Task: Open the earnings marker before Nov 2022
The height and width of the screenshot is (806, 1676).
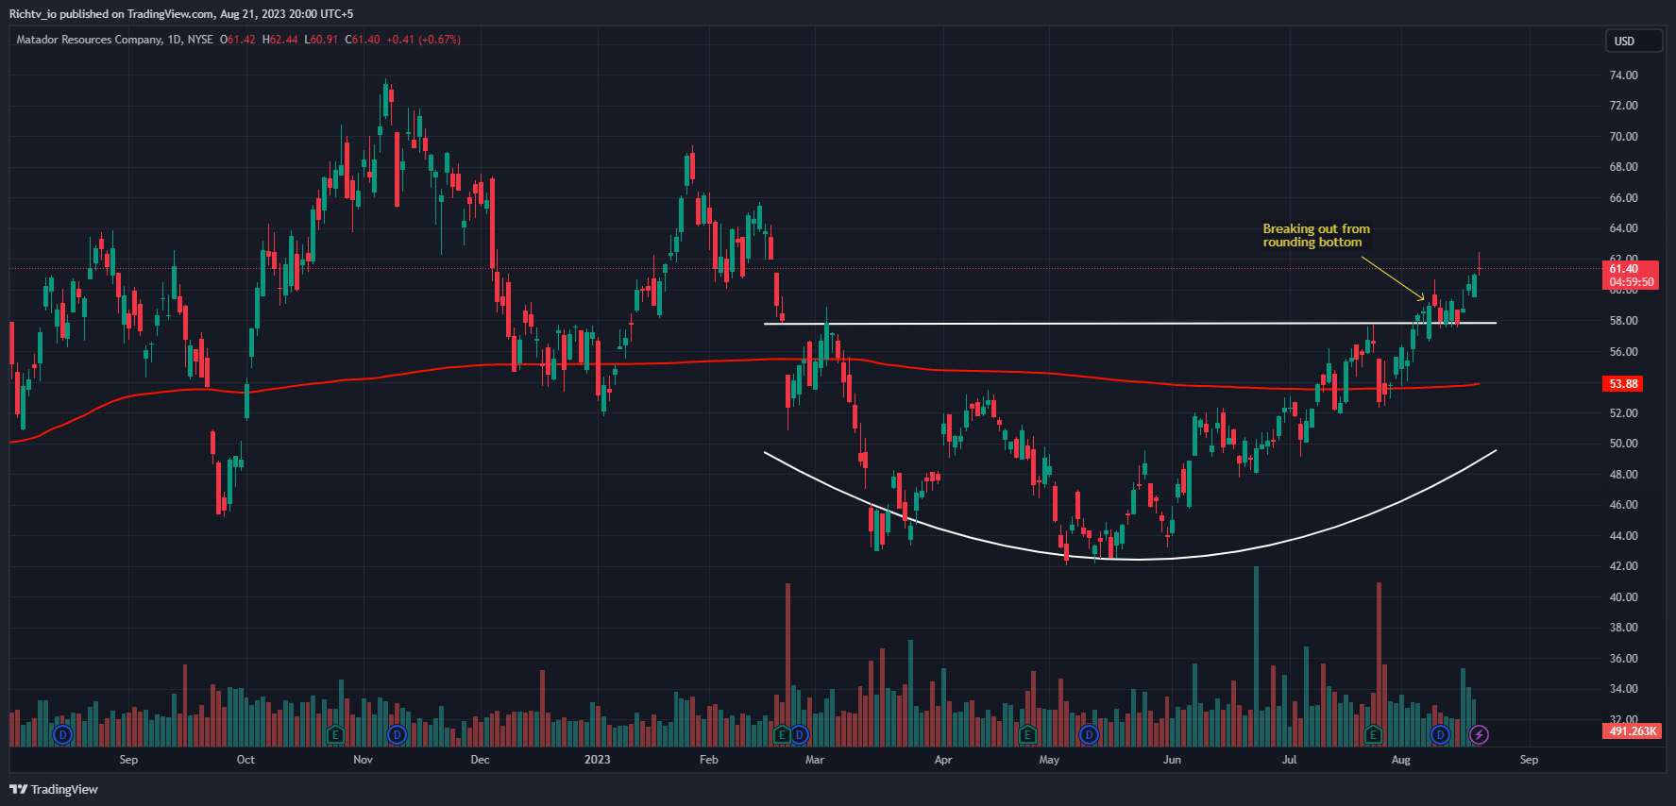Action: [x=334, y=734]
